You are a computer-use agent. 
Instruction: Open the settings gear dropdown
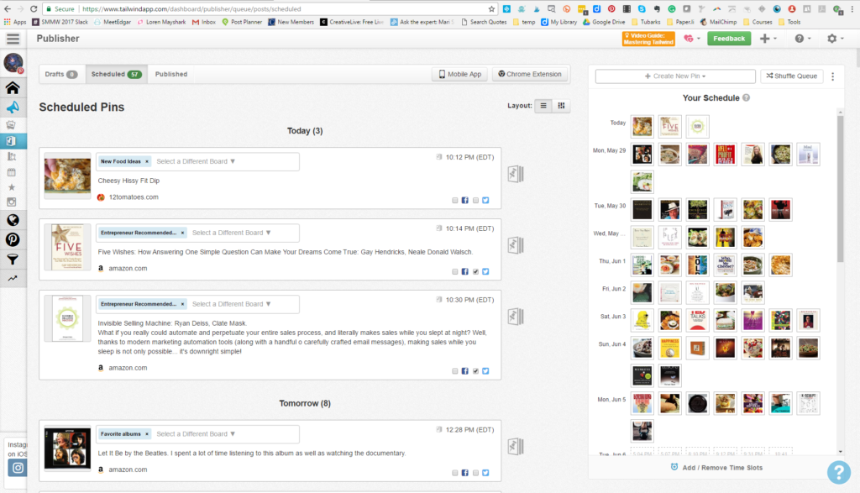point(835,39)
